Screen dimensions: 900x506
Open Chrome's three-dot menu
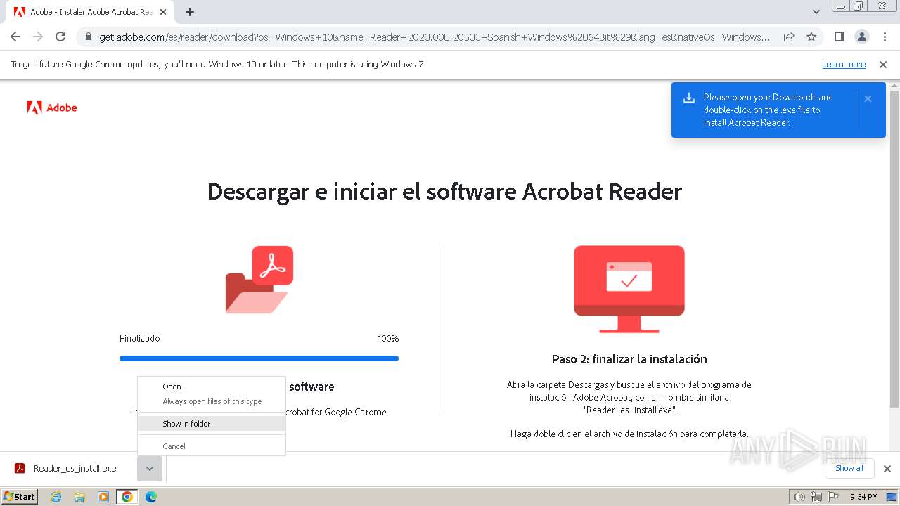pyautogui.click(x=885, y=37)
